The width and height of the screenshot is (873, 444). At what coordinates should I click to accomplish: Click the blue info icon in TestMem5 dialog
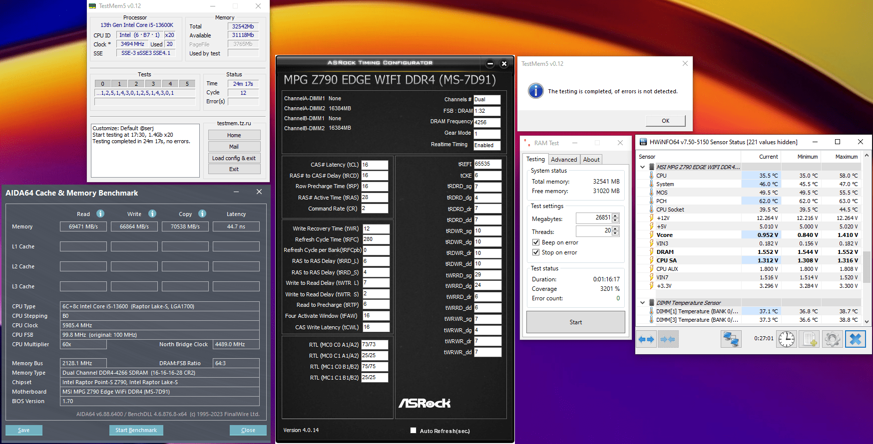pyautogui.click(x=536, y=91)
